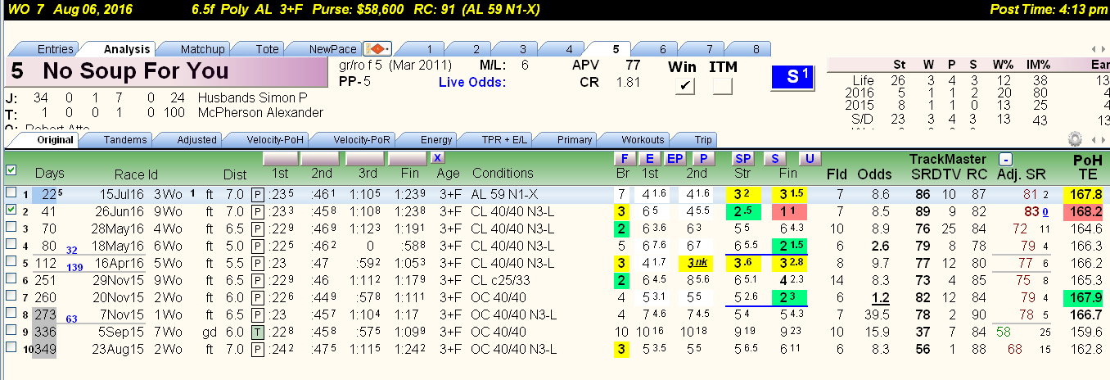This screenshot has height=380, width=1110.
Task: Open the settings gear icon
Action: point(1075,139)
